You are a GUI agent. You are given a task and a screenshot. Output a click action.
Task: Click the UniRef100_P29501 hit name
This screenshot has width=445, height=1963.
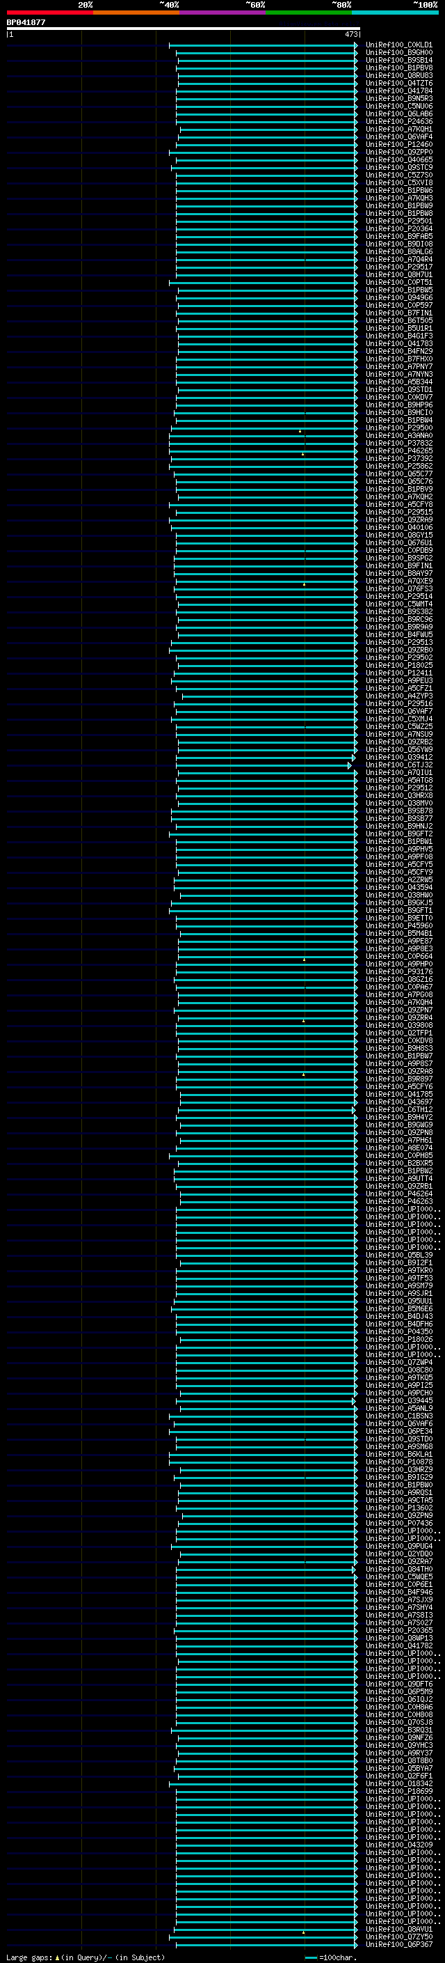(x=399, y=221)
